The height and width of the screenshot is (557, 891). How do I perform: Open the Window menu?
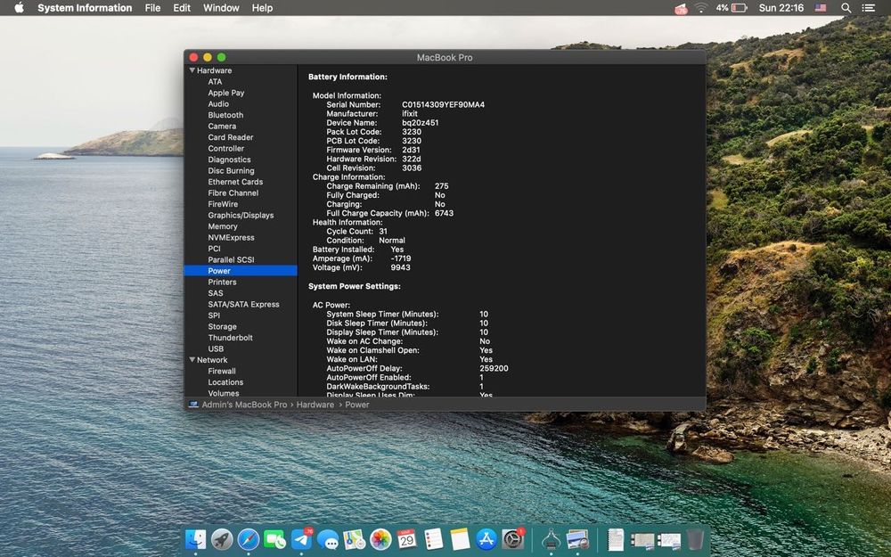click(221, 8)
